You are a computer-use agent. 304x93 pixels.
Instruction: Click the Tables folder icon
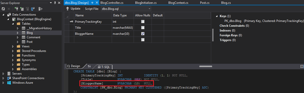point(18,24)
